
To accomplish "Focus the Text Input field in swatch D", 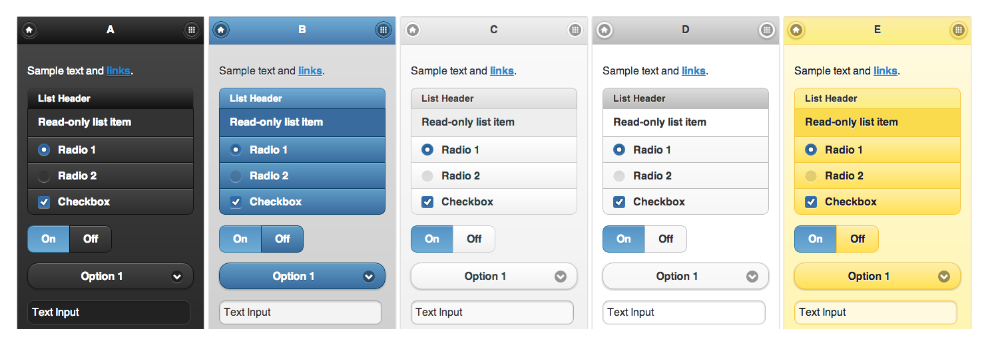I will click(684, 312).
